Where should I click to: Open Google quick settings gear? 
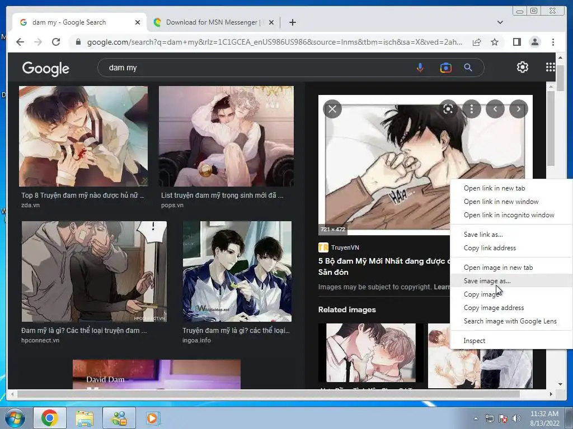tap(522, 67)
